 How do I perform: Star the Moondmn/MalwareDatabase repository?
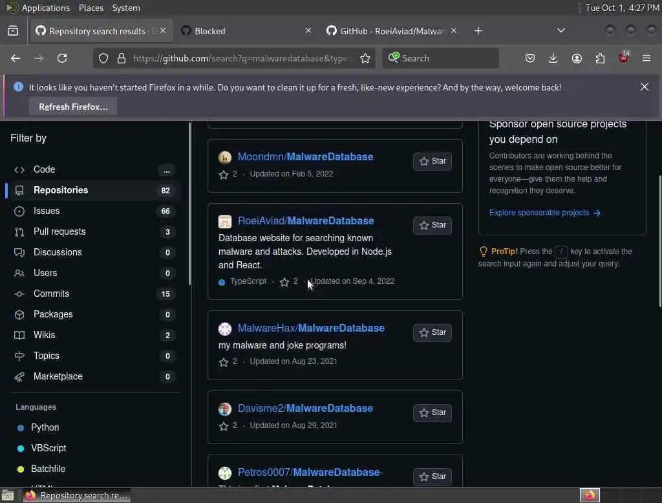[x=432, y=162]
